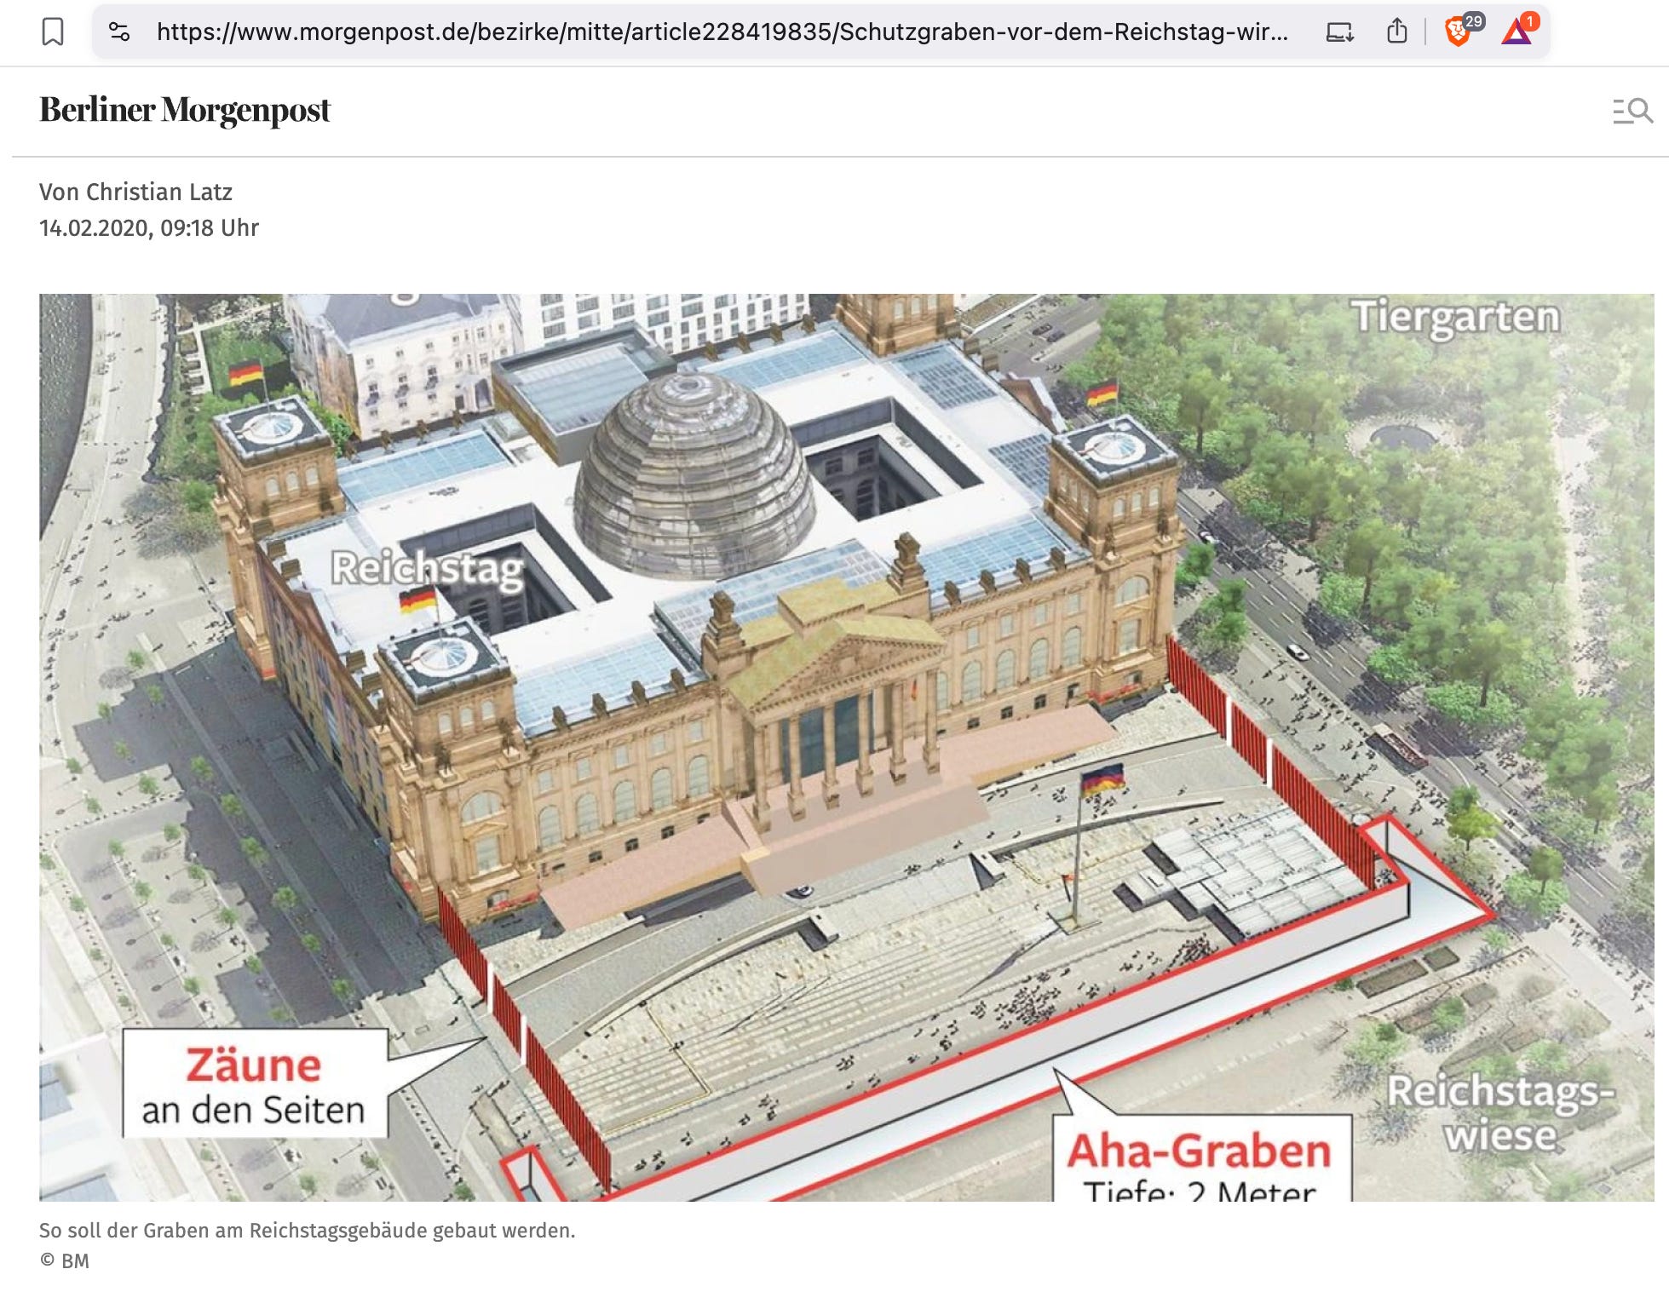Click the 'Reichstag' label on the roof
This screenshot has width=1669, height=1292.
pos(427,568)
